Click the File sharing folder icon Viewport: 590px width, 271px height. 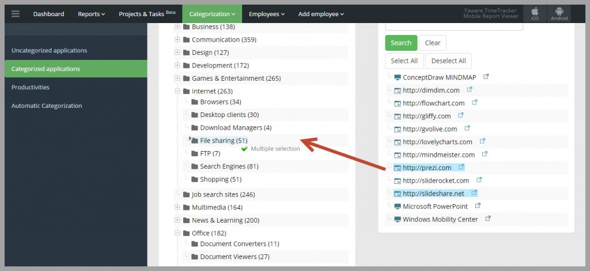coord(195,141)
